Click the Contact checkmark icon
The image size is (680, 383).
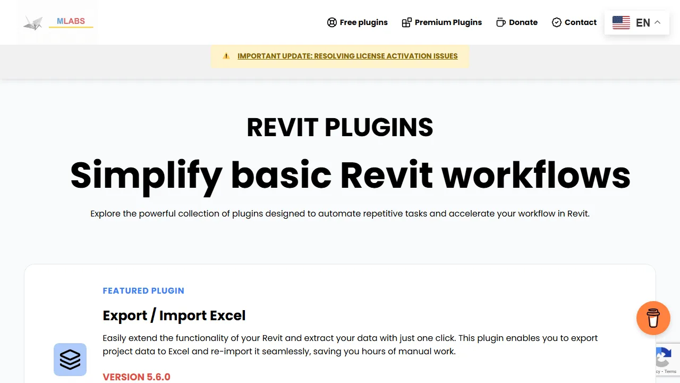[x=557, y=22]
